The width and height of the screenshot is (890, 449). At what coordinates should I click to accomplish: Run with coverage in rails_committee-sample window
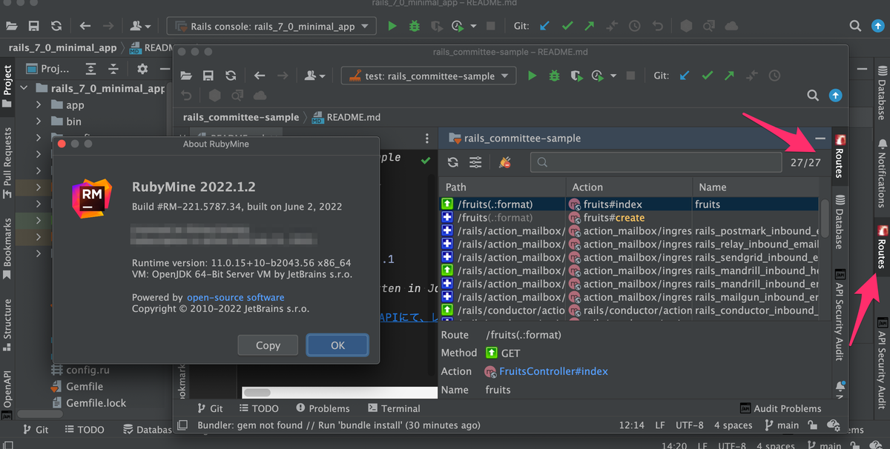[x=576, y=76]
